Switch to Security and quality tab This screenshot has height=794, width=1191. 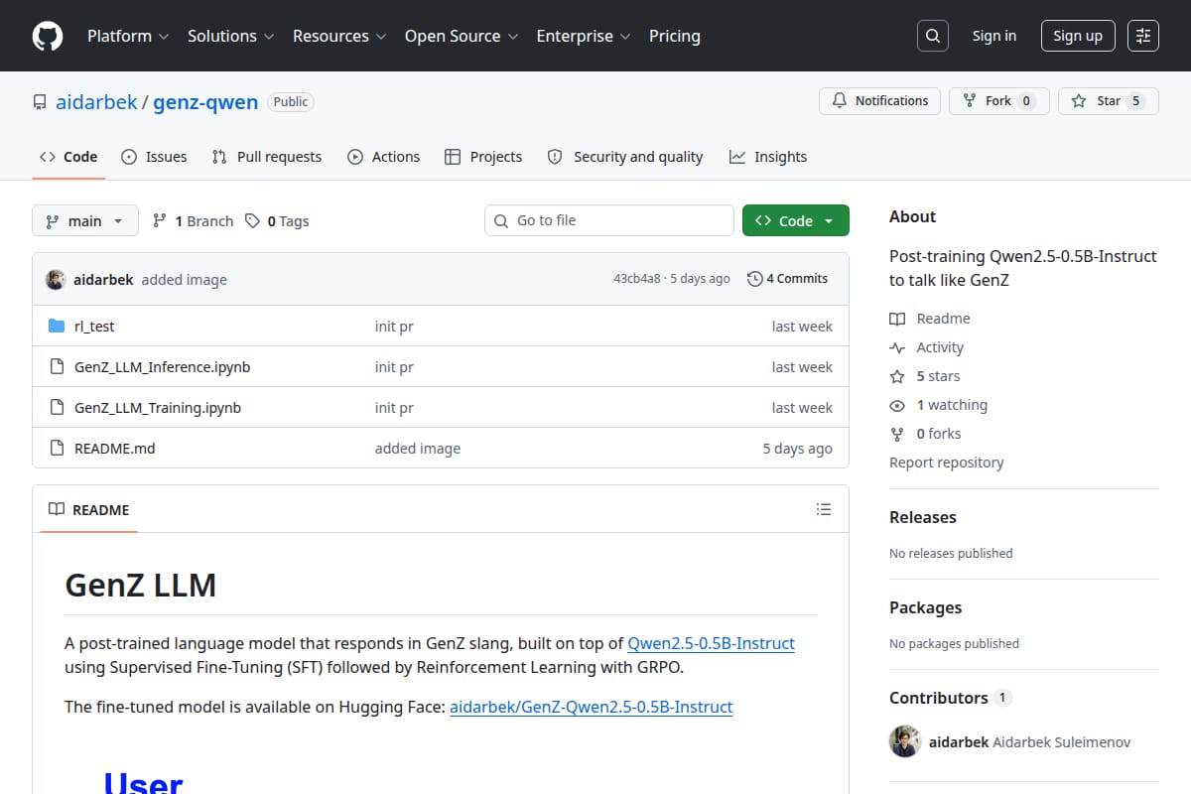click(x=625, y=157)
